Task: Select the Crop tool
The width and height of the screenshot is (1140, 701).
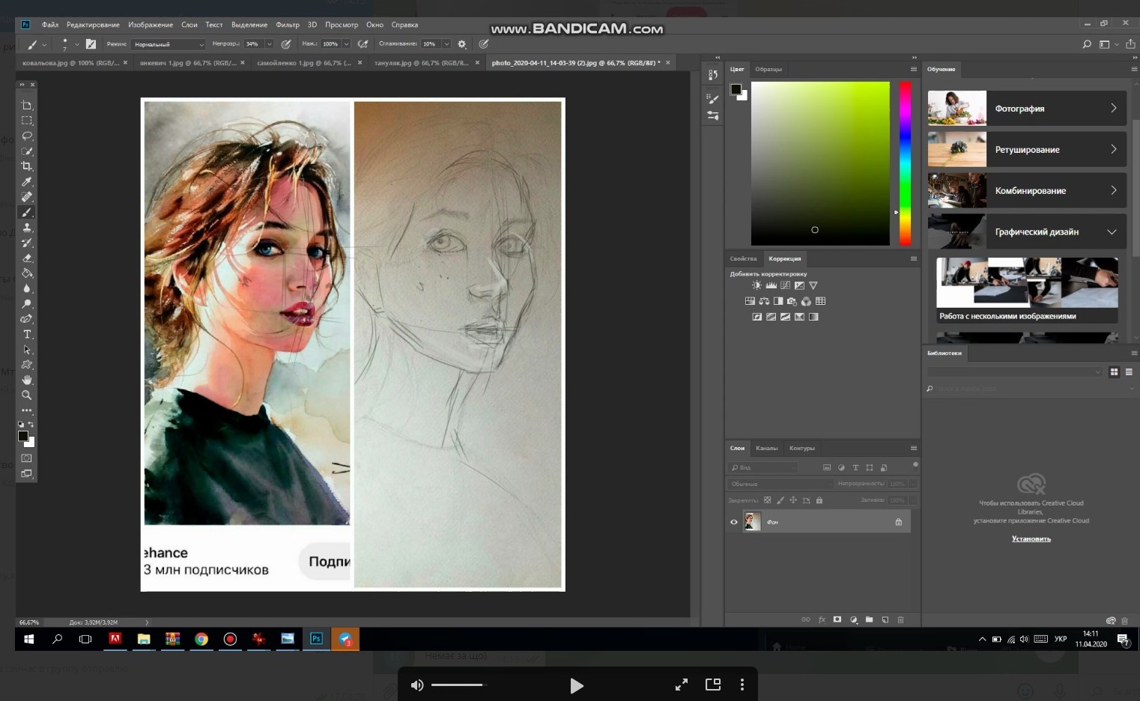Action: click(x=27, y=166)
